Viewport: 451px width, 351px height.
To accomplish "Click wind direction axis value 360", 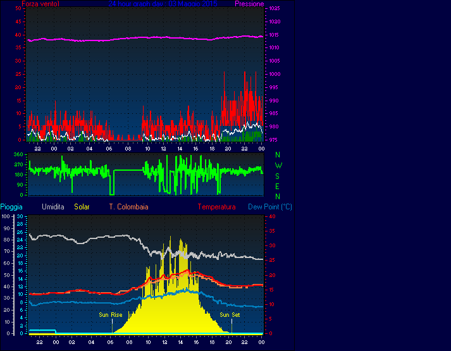I will 18,154.
